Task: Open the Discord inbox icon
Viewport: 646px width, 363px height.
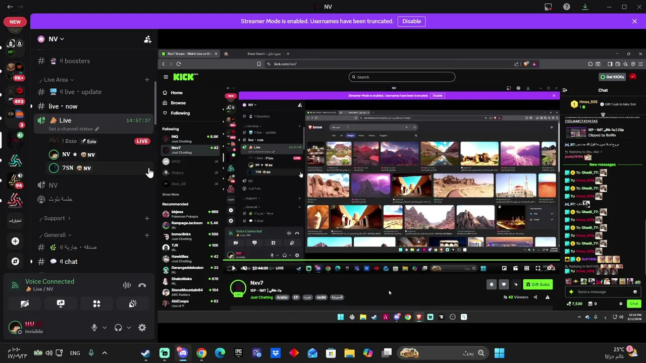Action: [x=548, y=7]
